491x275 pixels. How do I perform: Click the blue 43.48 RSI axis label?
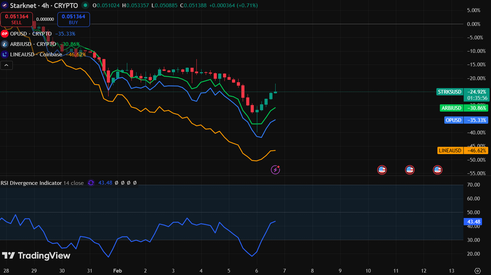473,222
